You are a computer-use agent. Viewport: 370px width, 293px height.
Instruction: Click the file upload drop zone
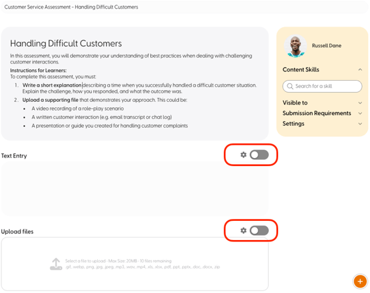[x=135, y=264]
